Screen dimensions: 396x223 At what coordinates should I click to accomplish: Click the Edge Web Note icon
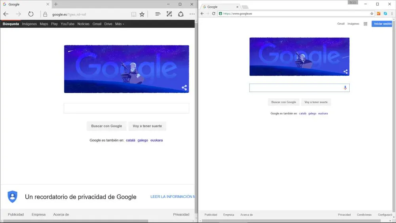click(x=169, y=14)
